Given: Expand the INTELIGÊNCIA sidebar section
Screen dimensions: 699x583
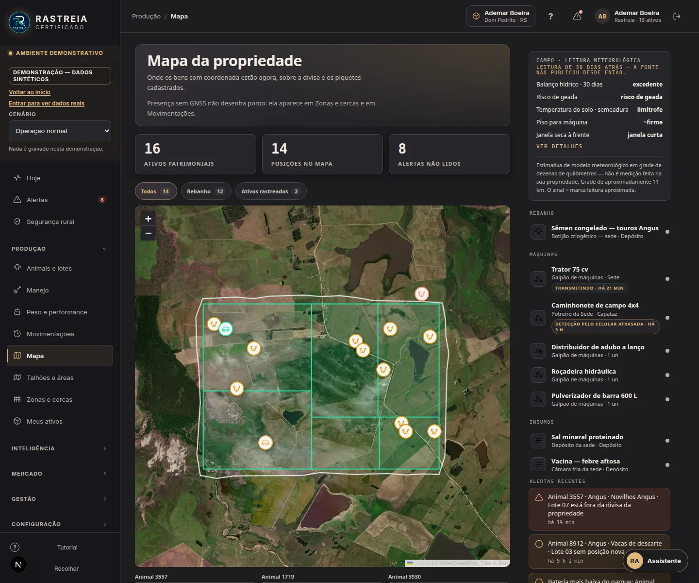Looking at the screenshot, I should 60,448.
